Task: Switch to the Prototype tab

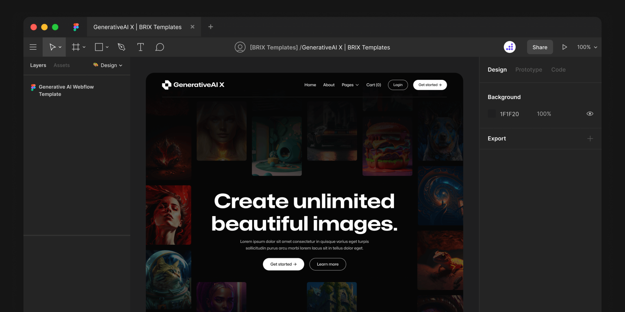Action: [529, 69]
